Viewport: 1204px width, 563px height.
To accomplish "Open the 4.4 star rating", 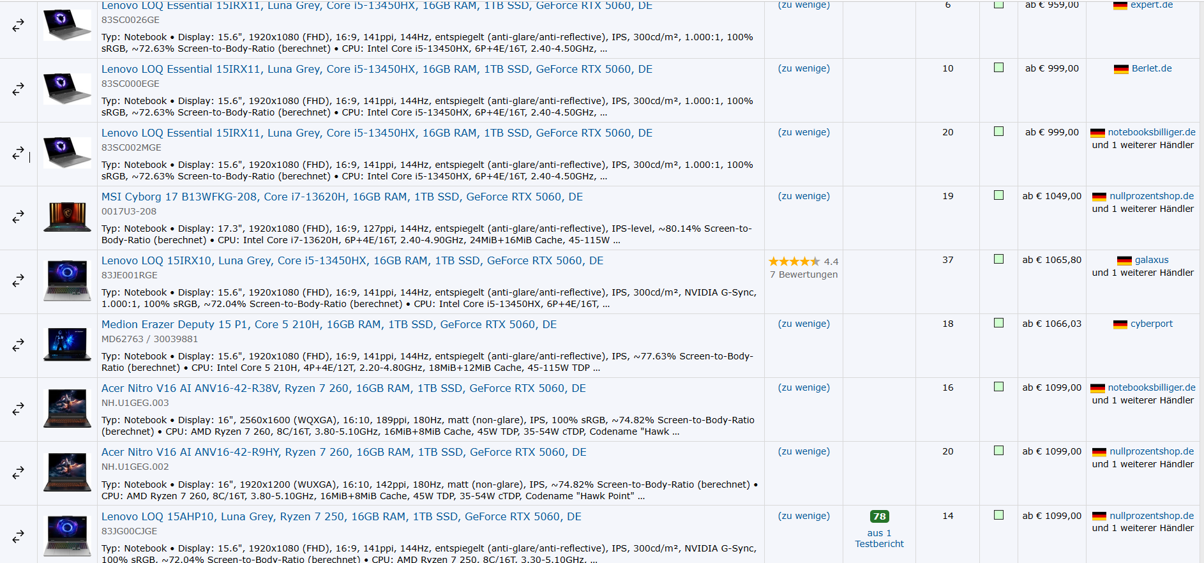I will click(804, 262).
